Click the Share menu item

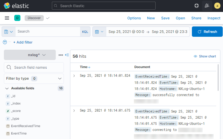coord(196,18)
